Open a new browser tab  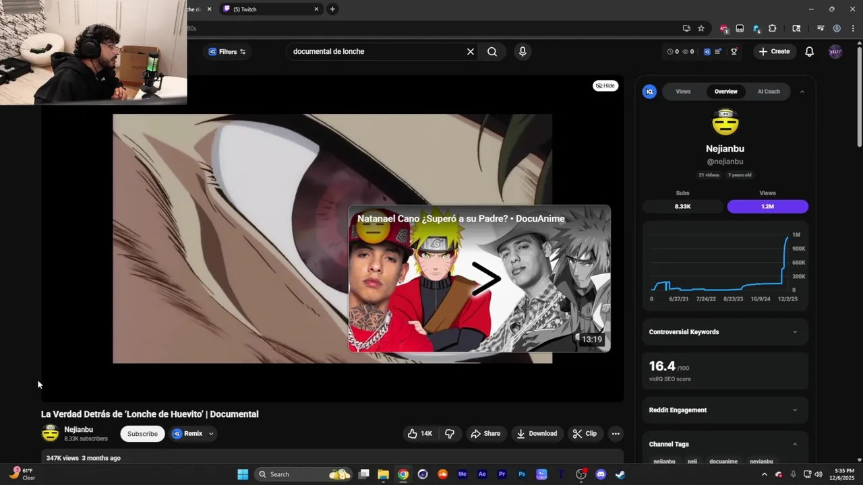332,9
